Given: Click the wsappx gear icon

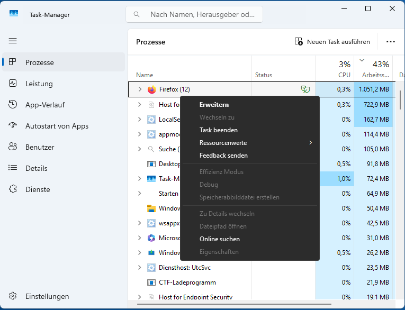Looking at the screenshot, I should click(151, 223).
